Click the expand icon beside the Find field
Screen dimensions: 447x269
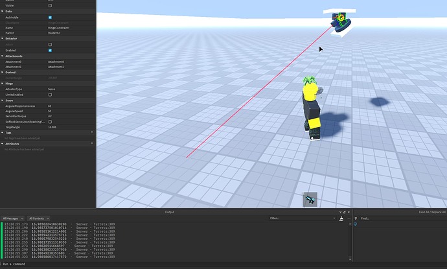click(356, 218)
